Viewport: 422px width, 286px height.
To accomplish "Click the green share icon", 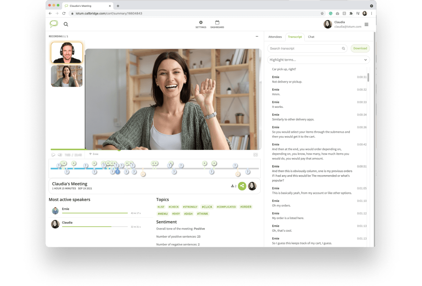I will (x=242, y=186).
